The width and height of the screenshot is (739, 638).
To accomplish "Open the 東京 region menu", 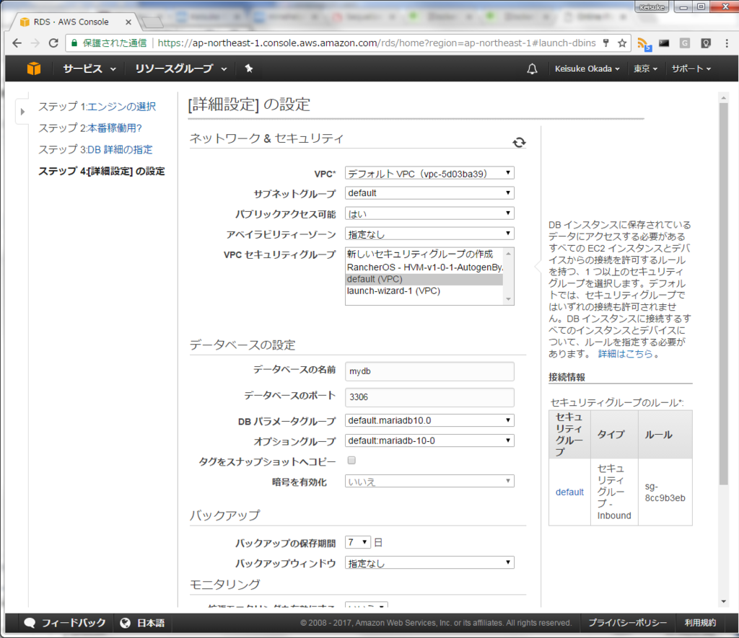I will [645, 68].
